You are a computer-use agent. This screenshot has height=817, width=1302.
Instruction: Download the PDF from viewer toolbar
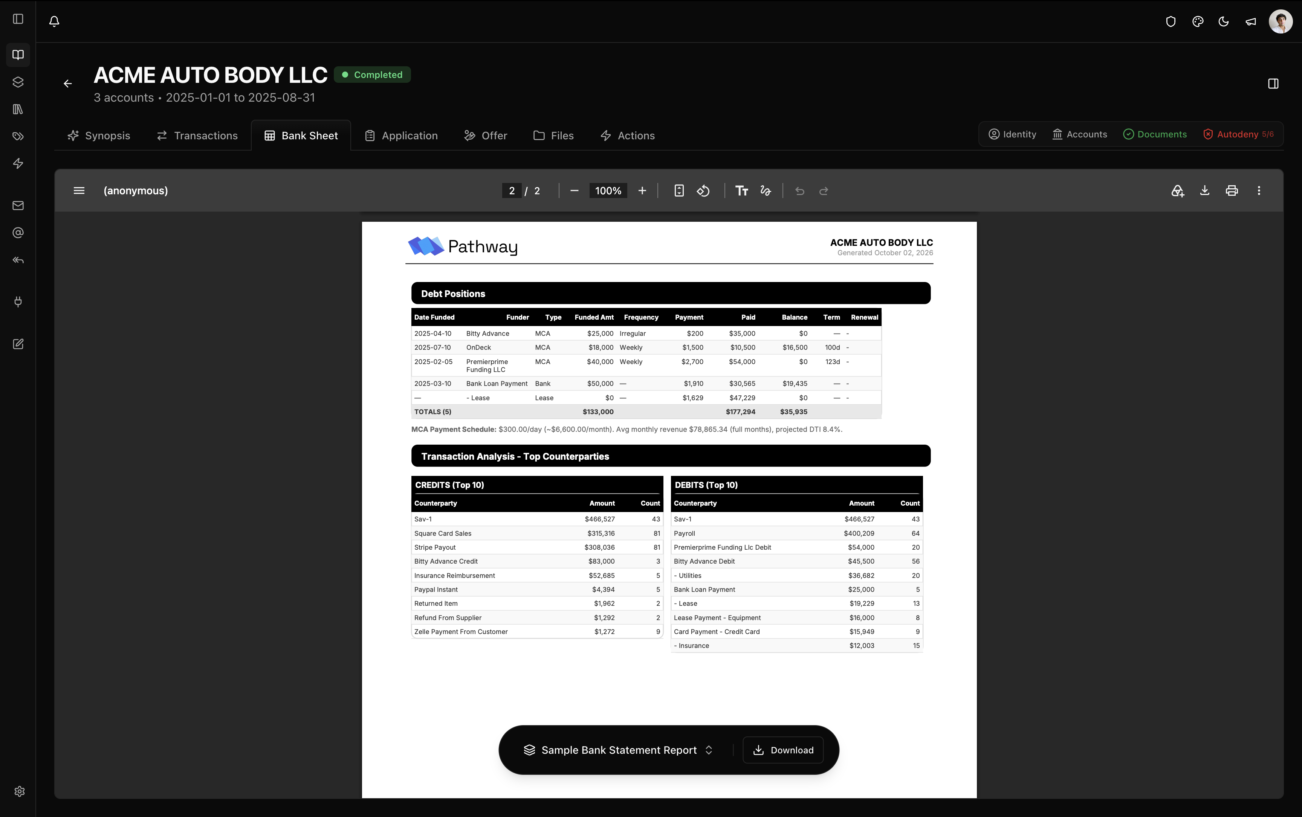[1205, 191]
